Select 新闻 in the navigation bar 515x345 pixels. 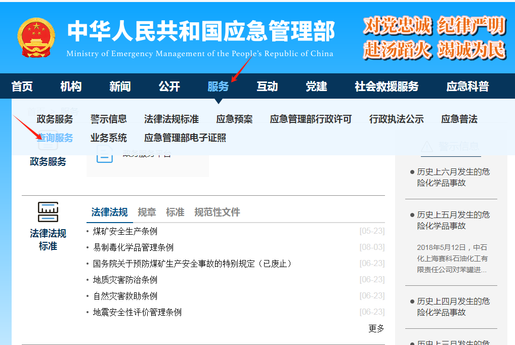click(x=120, y=87)
